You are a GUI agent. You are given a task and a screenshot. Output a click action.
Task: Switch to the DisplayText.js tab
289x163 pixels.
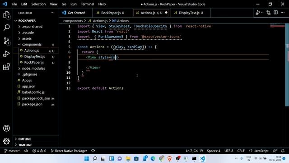click(x=191, y=13)
